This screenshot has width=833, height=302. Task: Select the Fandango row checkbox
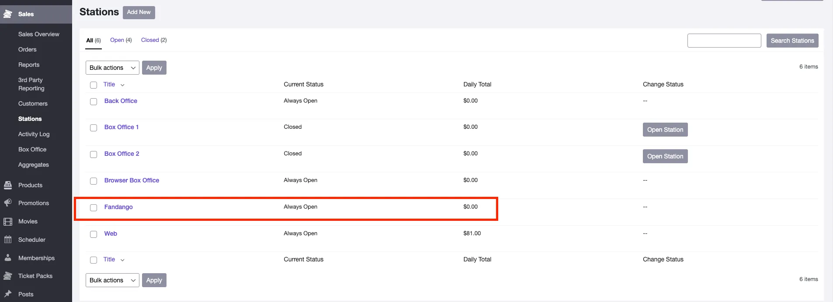click(94, 208)
